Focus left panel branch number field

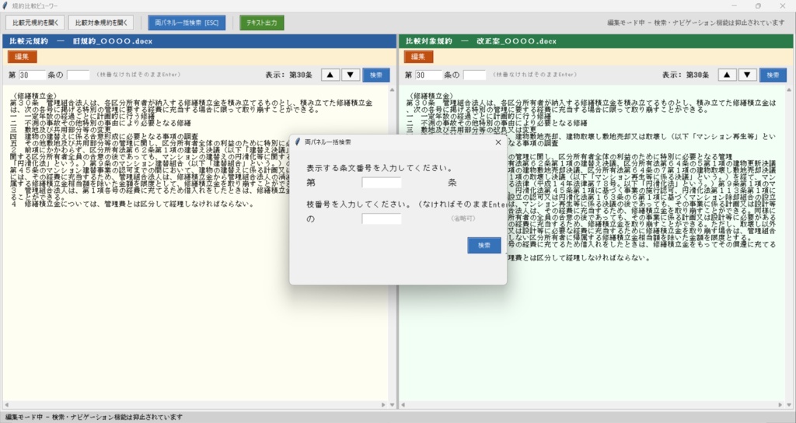(x=79, y=75)
